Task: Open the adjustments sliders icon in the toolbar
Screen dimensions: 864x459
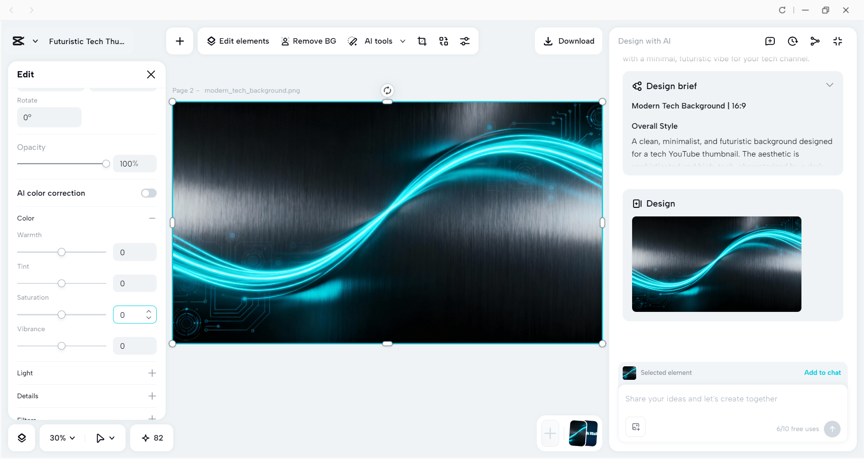Action: pos(465,41)
